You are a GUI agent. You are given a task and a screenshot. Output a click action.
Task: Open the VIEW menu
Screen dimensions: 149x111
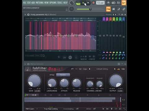pyautogui.click(x=46, y=2)
